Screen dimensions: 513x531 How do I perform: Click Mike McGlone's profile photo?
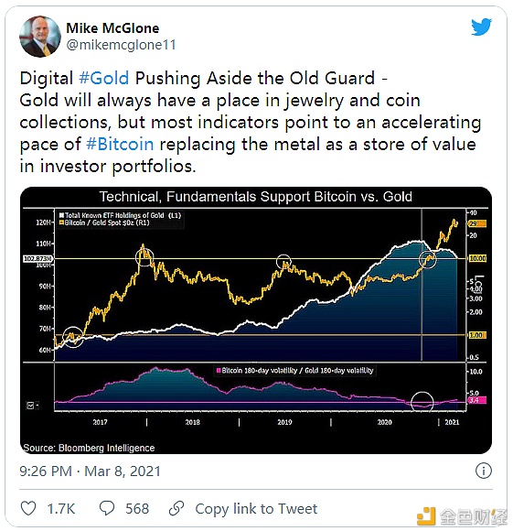(x=40, y=37)
